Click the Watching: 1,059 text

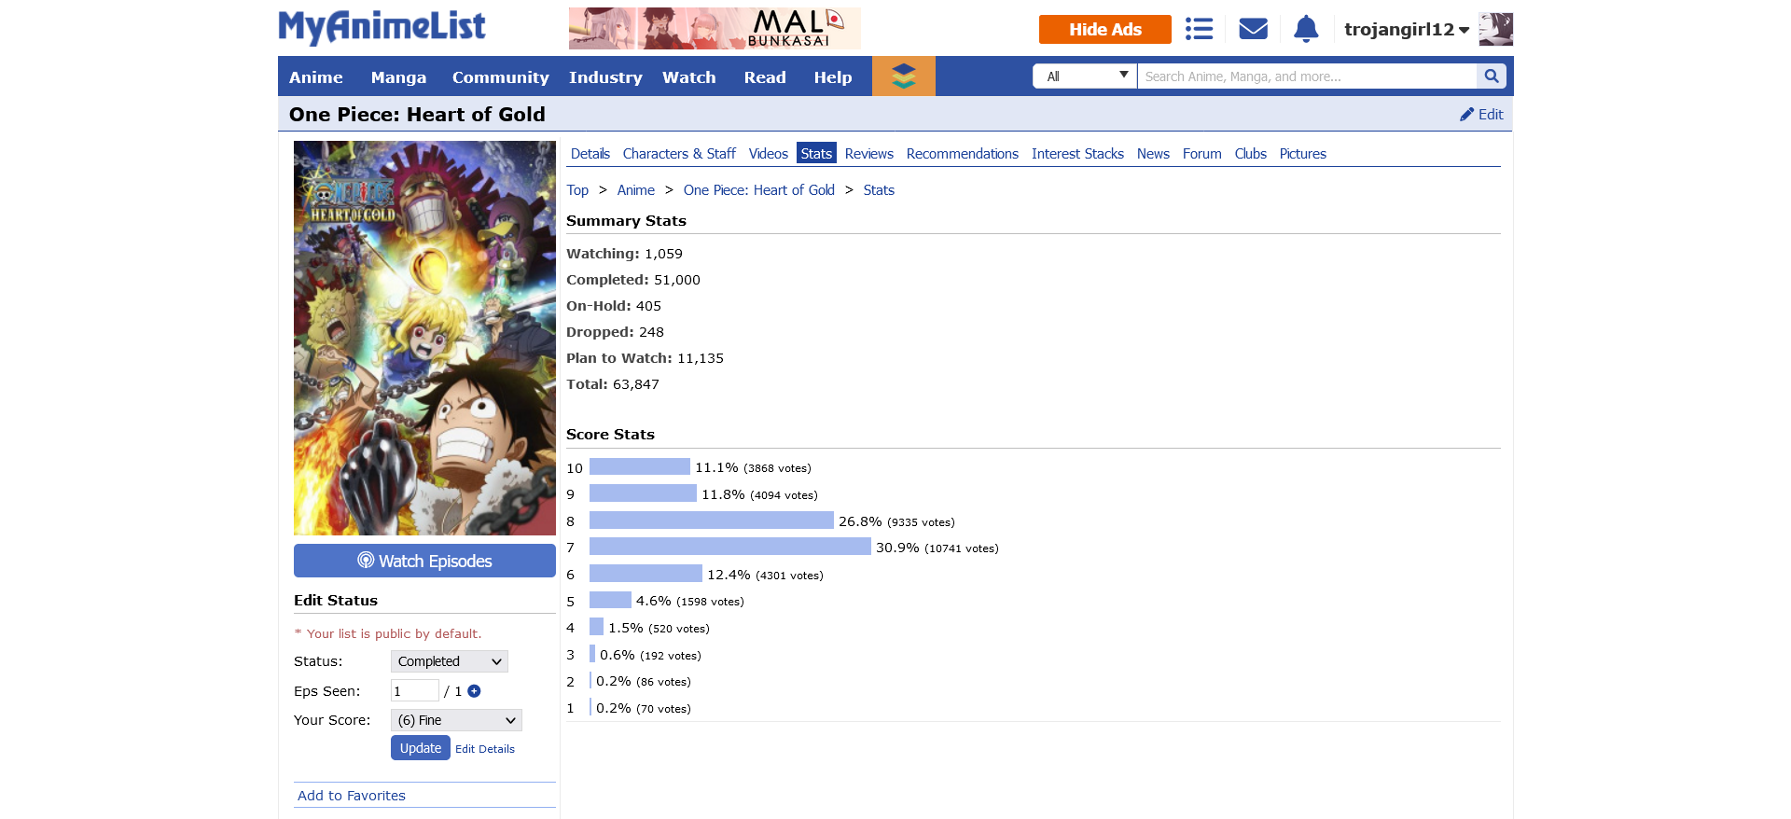point(624,254)
